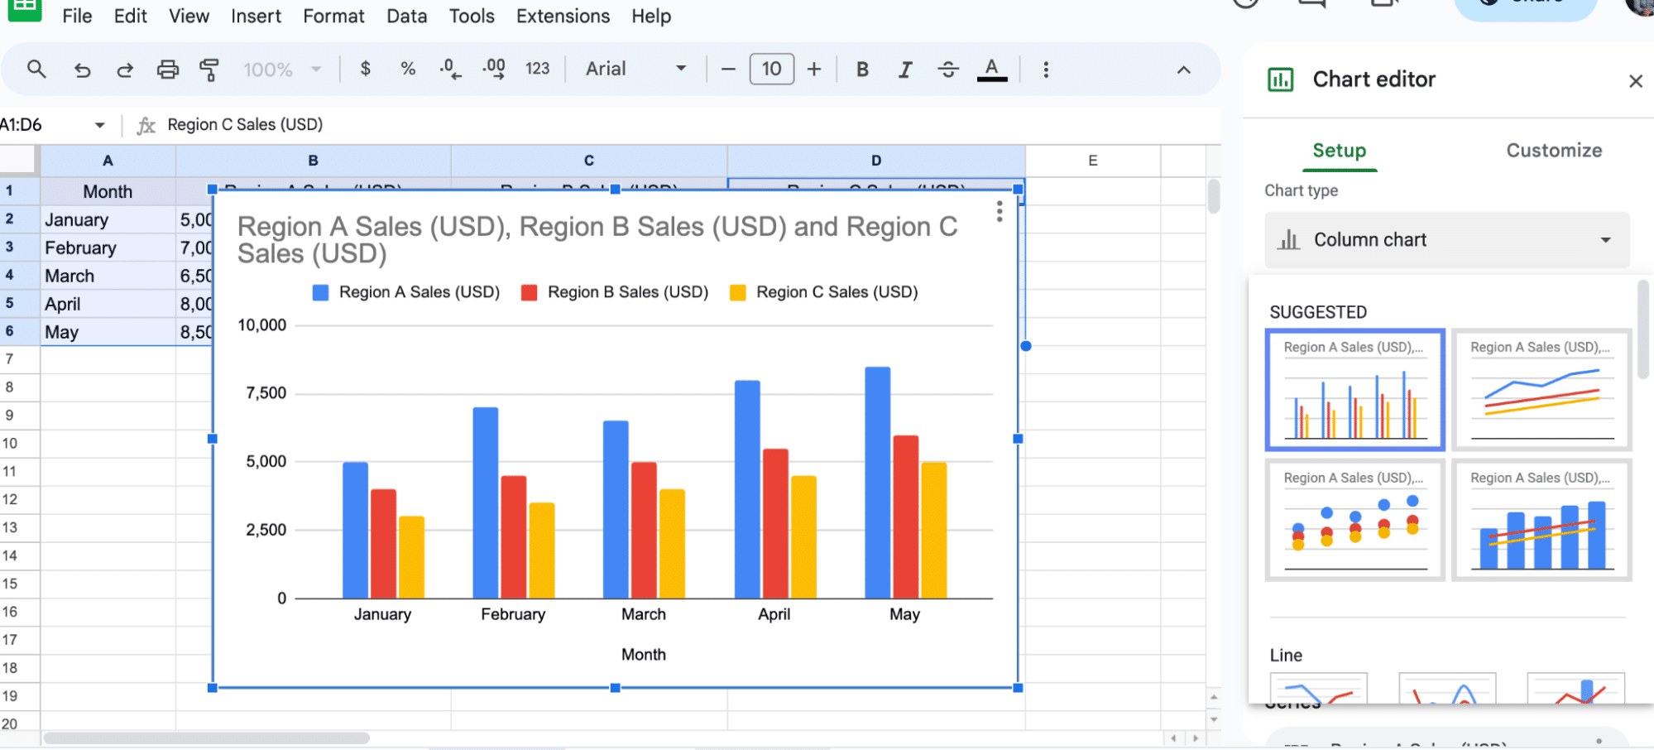Open the Format menu
This screenshot has width=1654, height=750.
(333, 16)
